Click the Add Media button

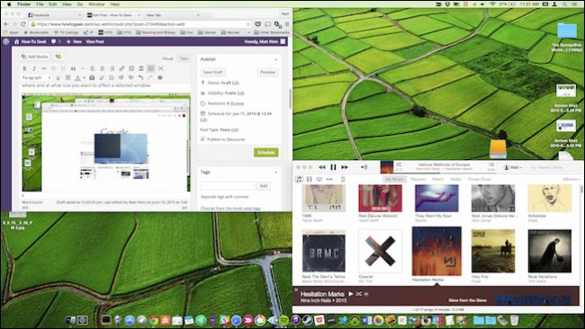coord(35,57)
